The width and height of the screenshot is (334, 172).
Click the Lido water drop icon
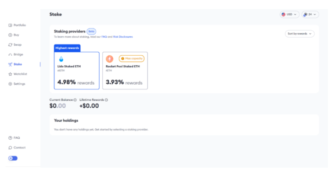[x=61, y=59]
